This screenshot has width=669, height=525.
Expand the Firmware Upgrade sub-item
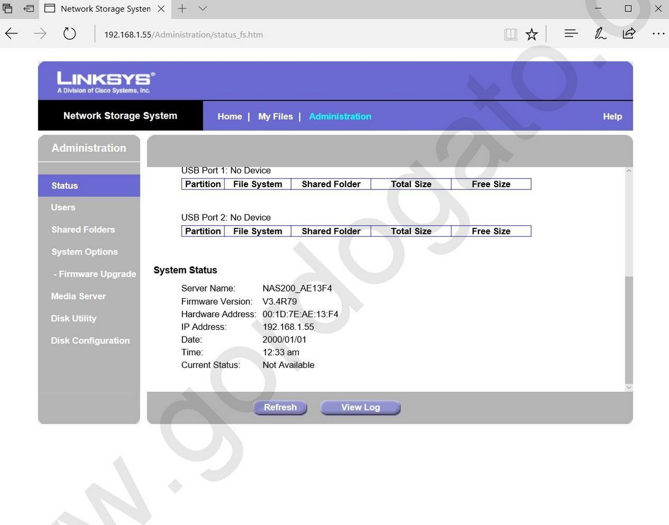click(x=94, y=274)
